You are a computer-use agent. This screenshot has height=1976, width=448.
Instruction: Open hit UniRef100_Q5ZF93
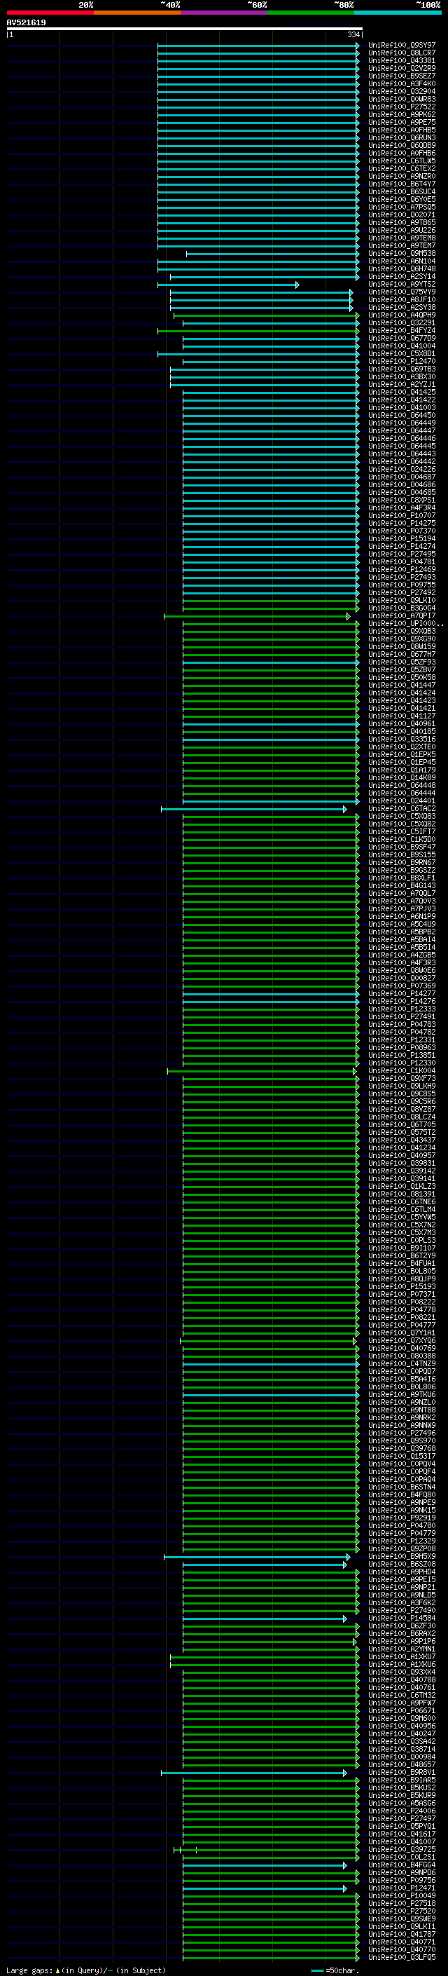pos(401,662)
